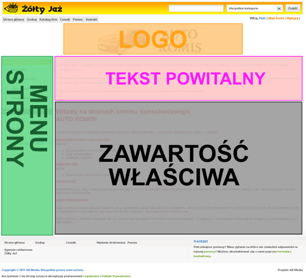Viewport: 306px width, 278px height.
Task: Click the 'regulaminu' link at bottom
Action: pyautogui.click(x=91, y=276)
